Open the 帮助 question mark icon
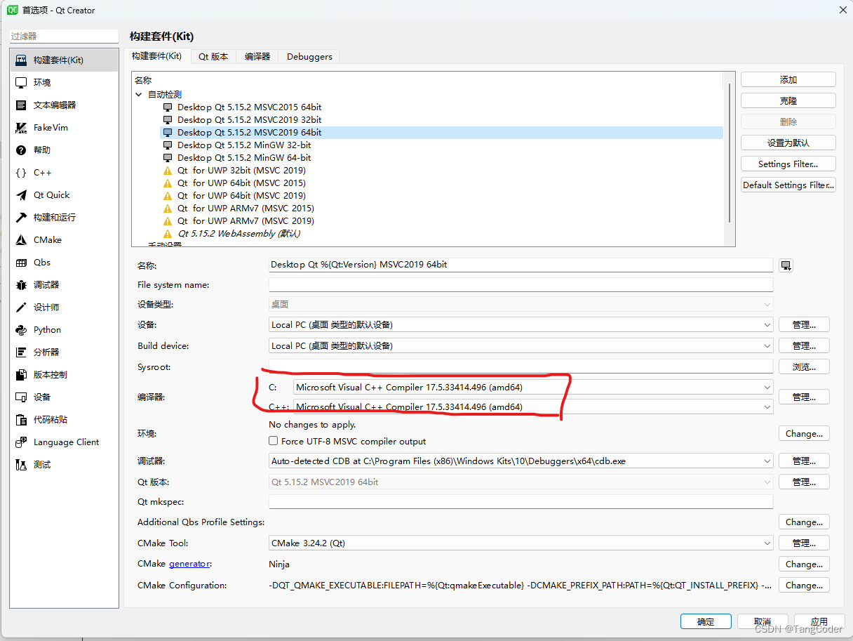The height and width of the screenshot is (641, 853). 21,150
